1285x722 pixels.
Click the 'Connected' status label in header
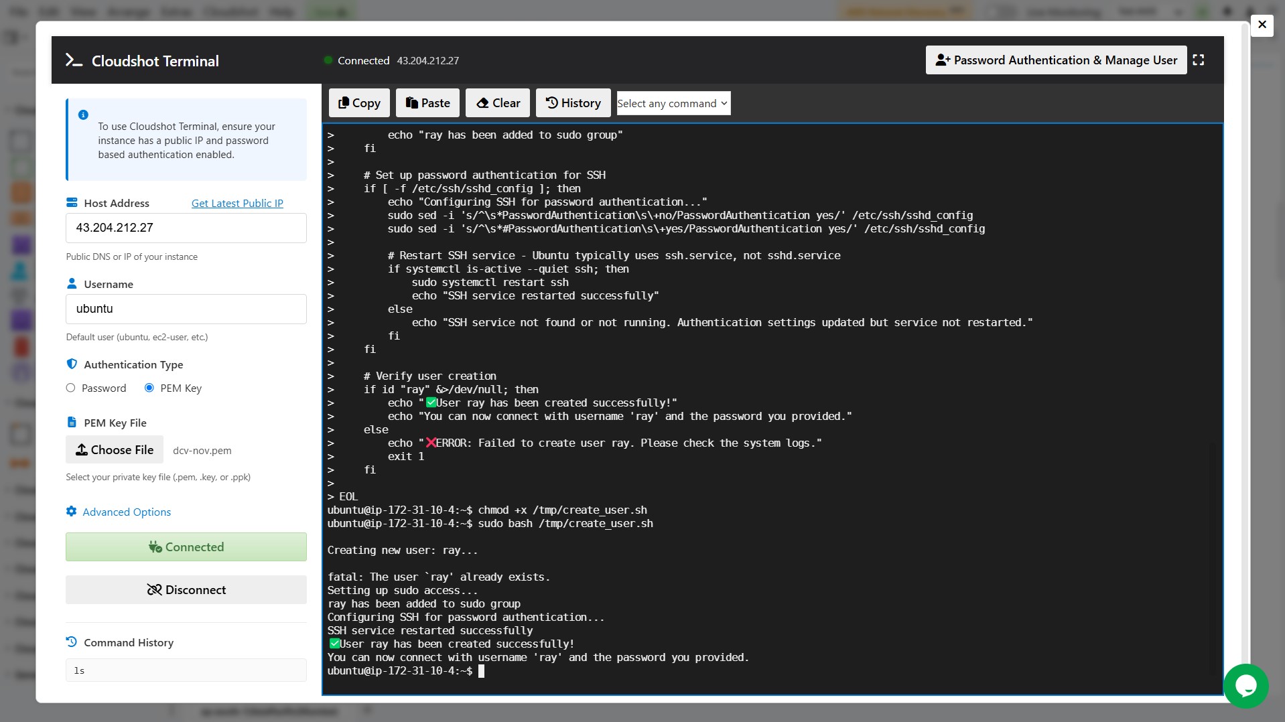click(363, 61)
